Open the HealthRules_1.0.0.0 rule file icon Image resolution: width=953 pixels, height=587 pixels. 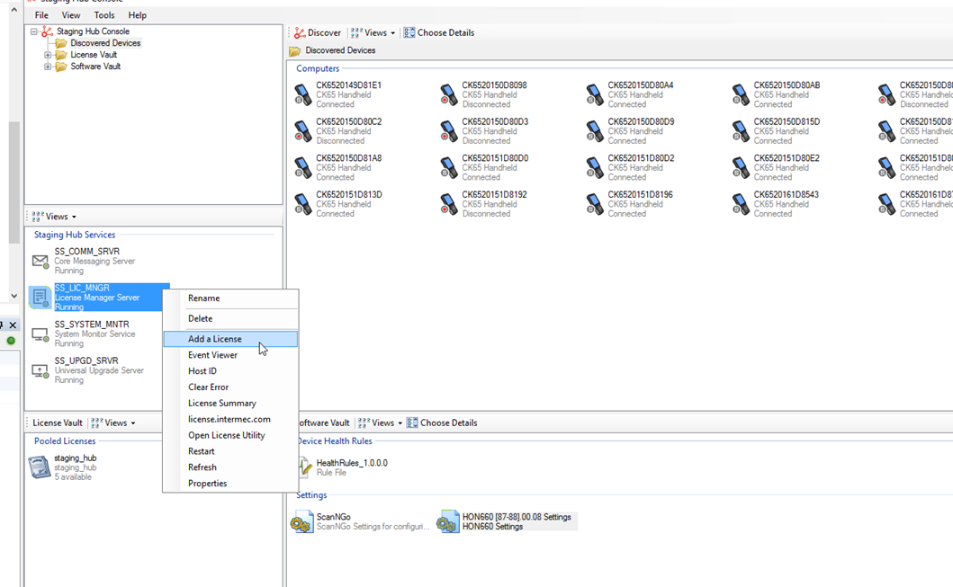pyautogui.click(x=306, y=464)
